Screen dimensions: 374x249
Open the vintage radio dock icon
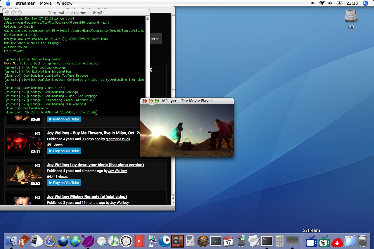(177, 241)
